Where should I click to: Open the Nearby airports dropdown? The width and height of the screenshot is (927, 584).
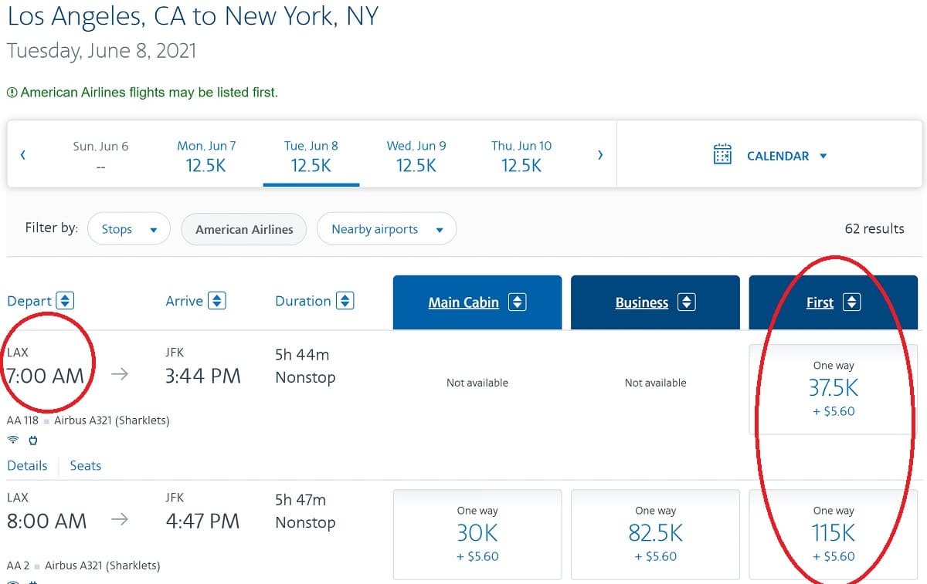(387, 229)
